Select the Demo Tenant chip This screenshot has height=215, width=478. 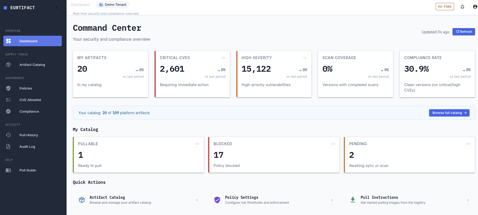point(113,5)
